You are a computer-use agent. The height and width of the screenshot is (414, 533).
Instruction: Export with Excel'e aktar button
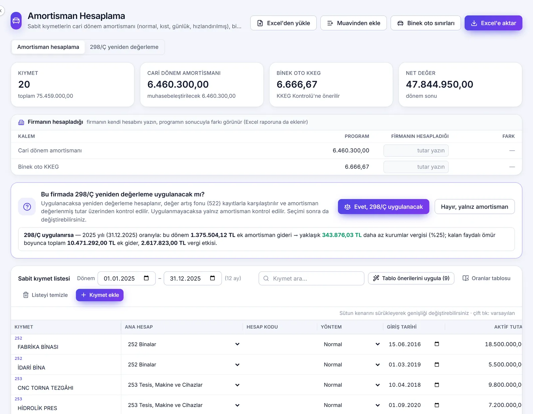tap(493, 23)
